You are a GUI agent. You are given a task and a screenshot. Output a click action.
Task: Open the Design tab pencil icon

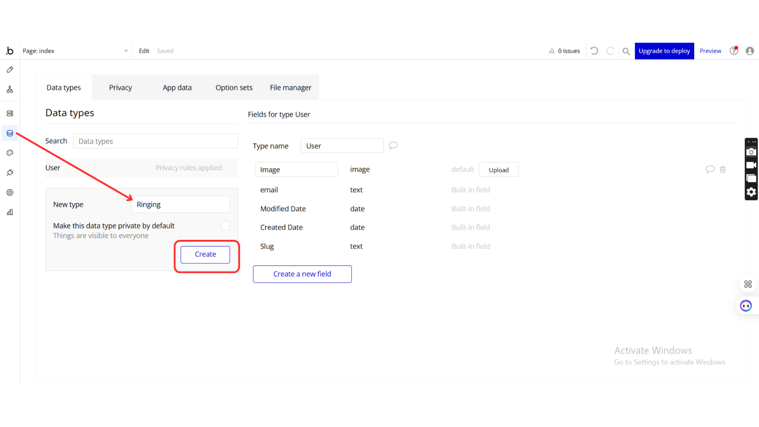pos(10,70)
